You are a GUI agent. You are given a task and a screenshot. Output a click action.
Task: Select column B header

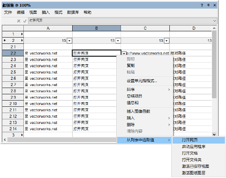click(x=96, y=28)
